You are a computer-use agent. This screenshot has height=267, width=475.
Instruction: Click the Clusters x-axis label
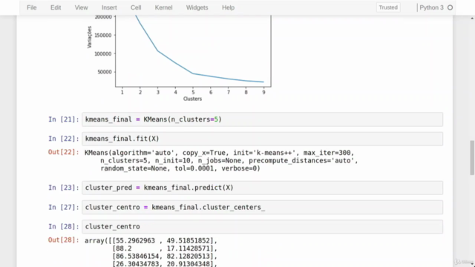[x=192, y=99]
